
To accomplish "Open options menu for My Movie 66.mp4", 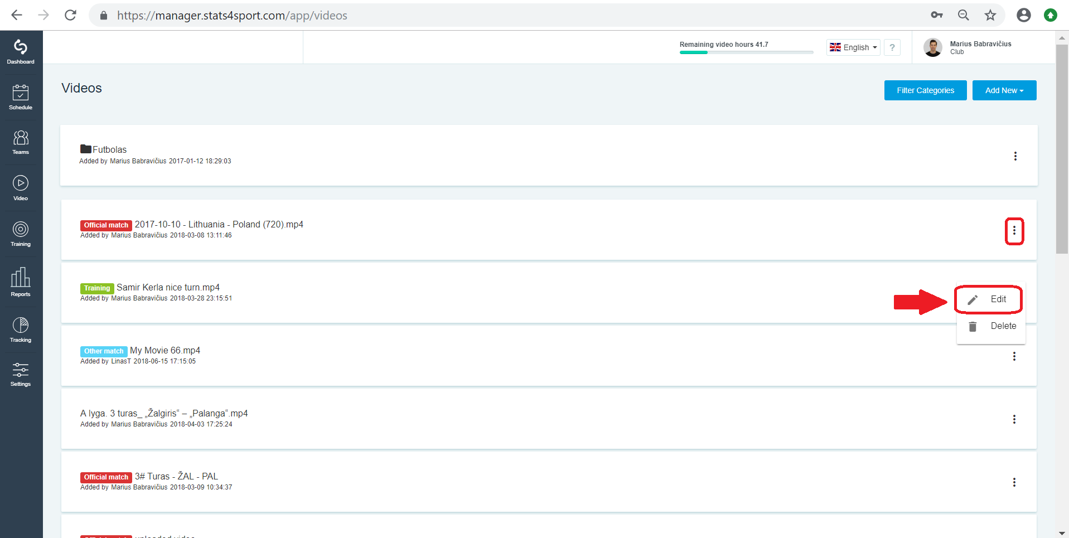I will (1014, 356).
